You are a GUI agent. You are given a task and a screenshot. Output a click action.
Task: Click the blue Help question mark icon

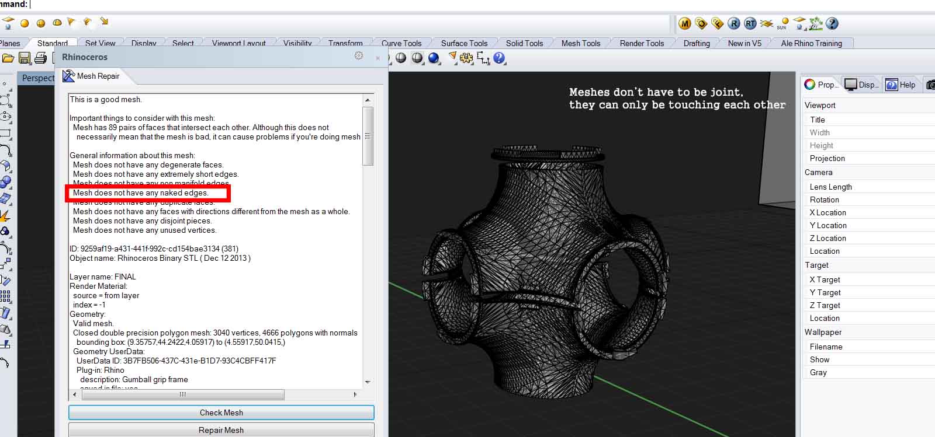[x=499, y=58]
